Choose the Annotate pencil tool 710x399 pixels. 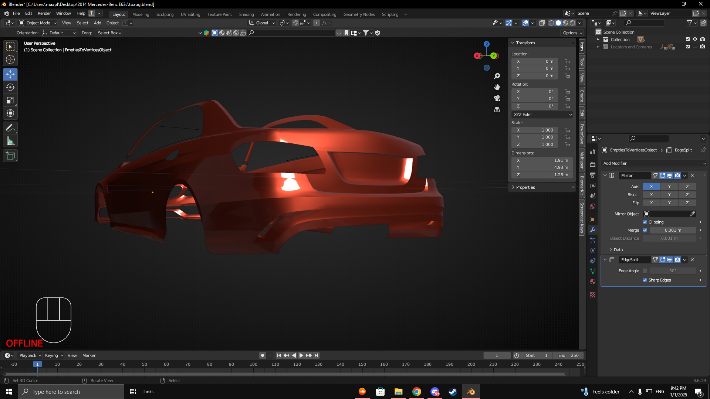pyautogui.click(x=10, y=128)
